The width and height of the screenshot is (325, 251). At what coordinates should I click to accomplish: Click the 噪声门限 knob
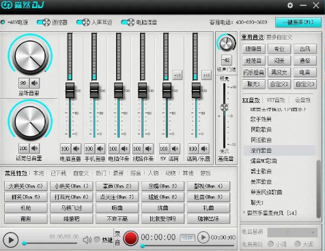pos(226,43)
